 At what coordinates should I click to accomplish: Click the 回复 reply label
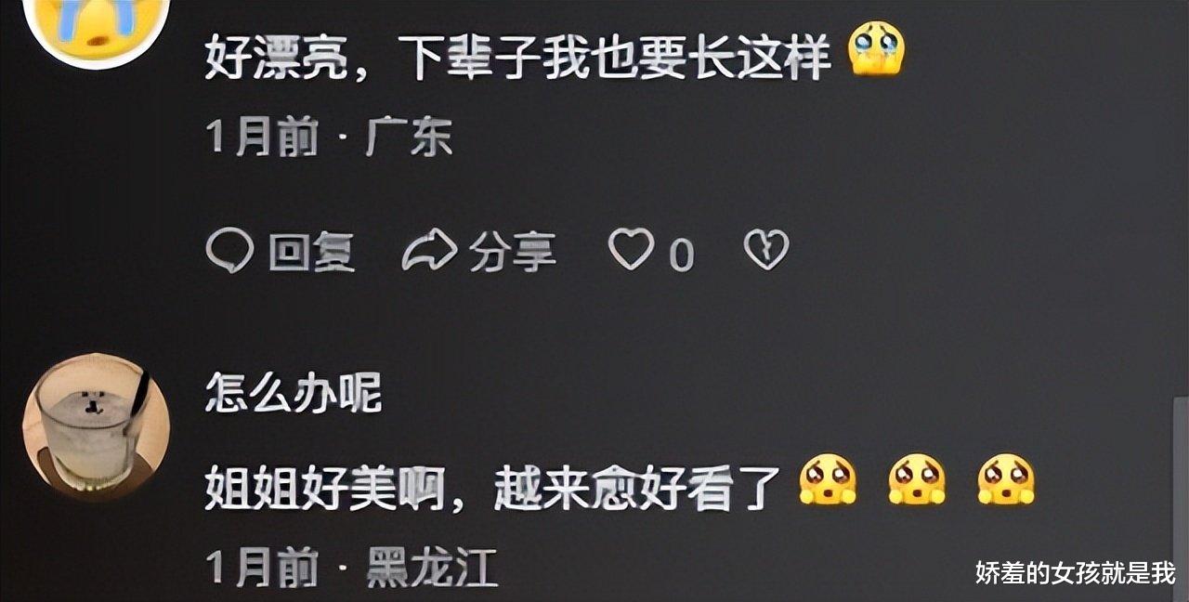[312, 252]
